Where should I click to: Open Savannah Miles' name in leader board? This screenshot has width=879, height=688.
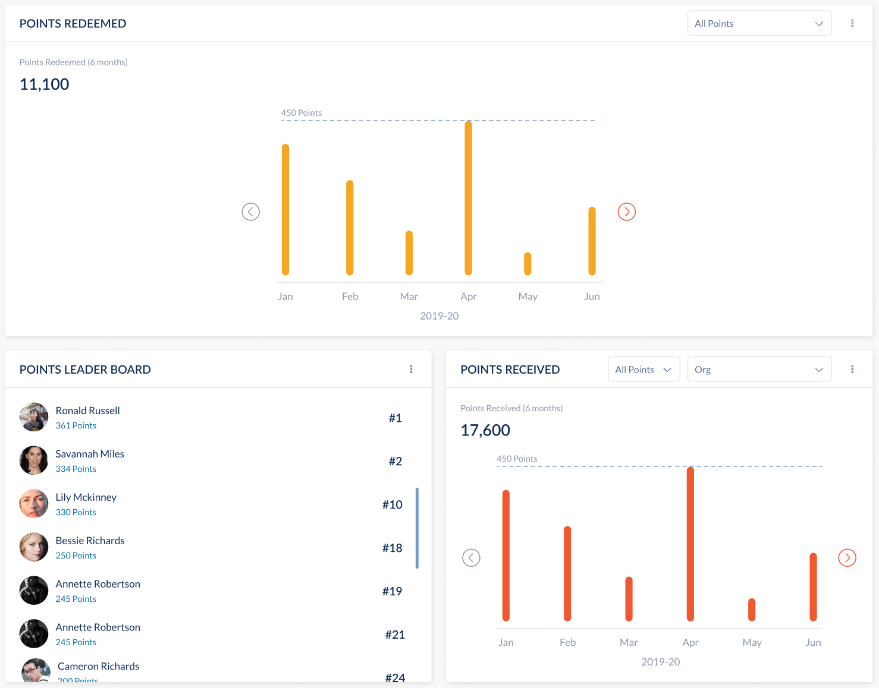click(90, 454)
